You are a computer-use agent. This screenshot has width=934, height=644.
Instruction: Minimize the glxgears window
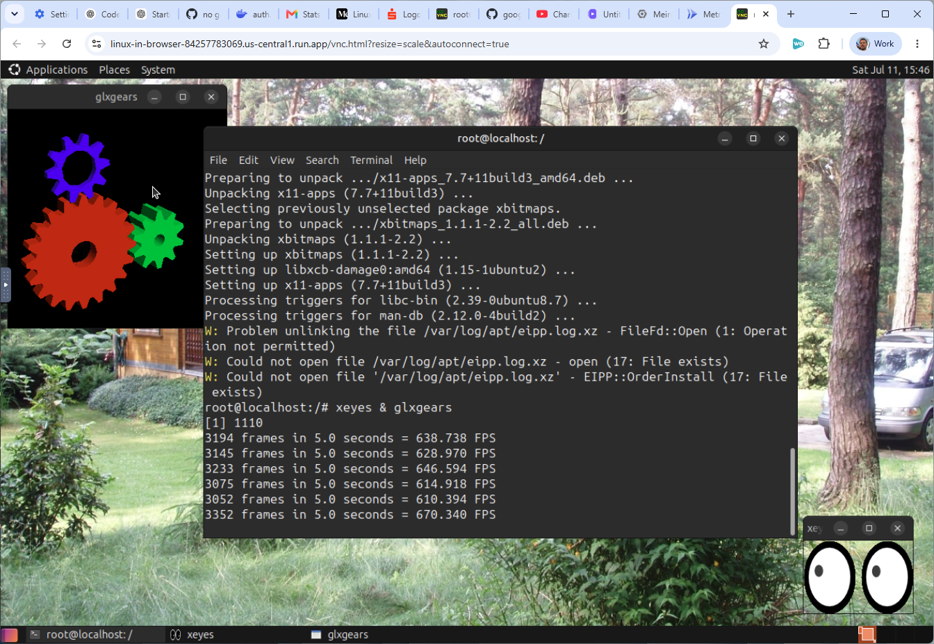tap(154, 97)
